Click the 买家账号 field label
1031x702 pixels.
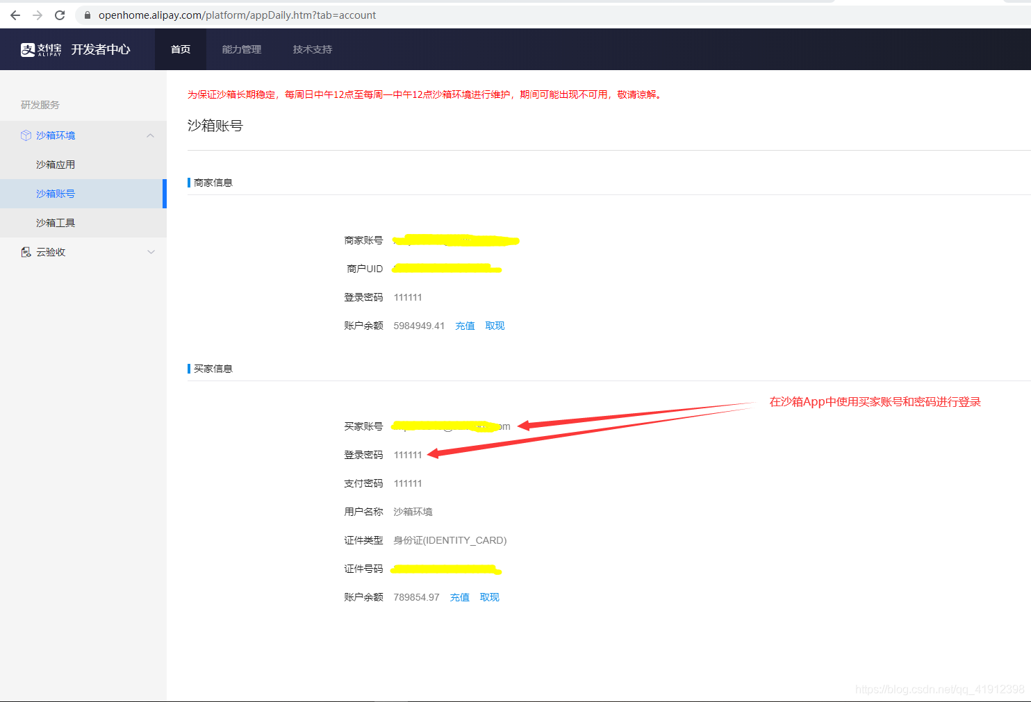[x=363, y=426]
